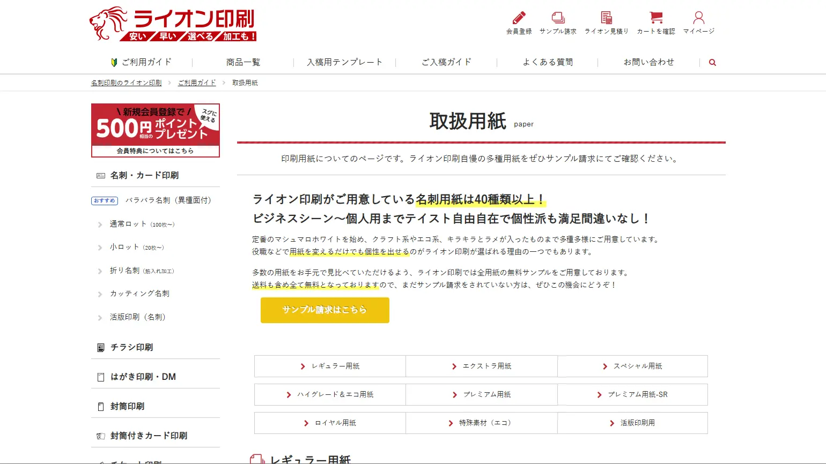Jump to プレミアム用紙-SR section
826x464 pixels.
pyautogui.click(x=633, y=395)
